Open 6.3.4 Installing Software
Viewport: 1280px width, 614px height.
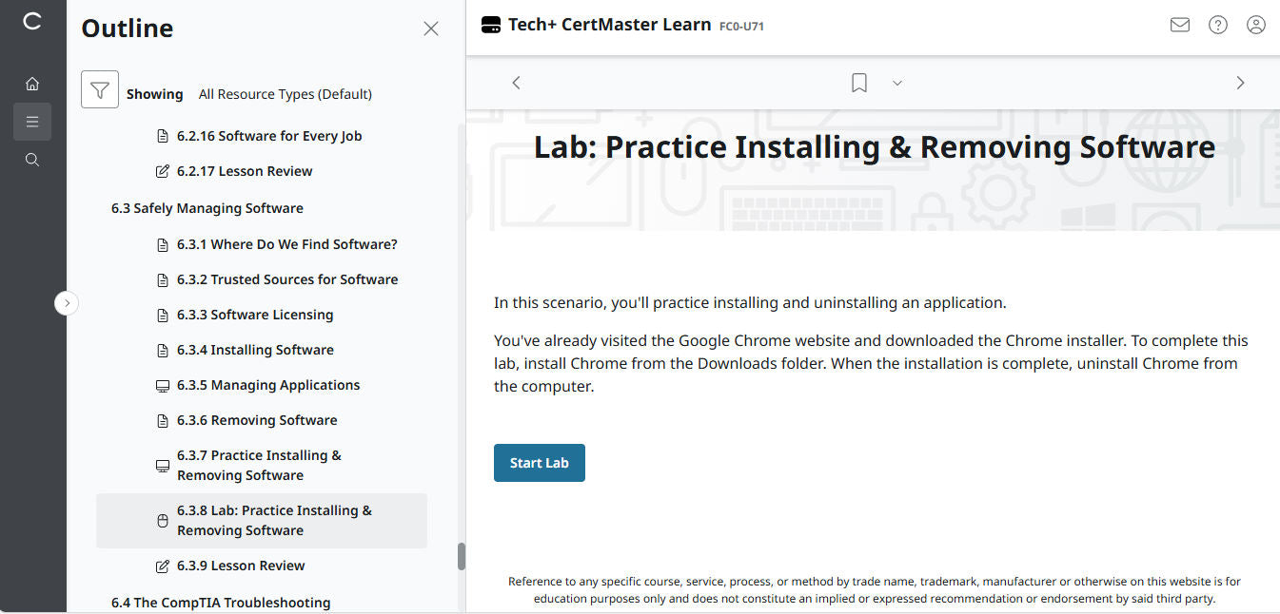[x=255, y=349]
